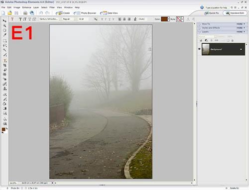Click the New file icon

point(3,13)
